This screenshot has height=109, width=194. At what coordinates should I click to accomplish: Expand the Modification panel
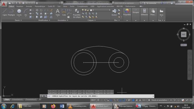tap(44, 20)
